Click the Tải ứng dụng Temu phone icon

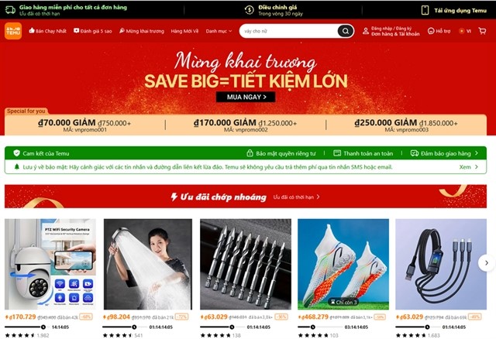click(425, 10)
